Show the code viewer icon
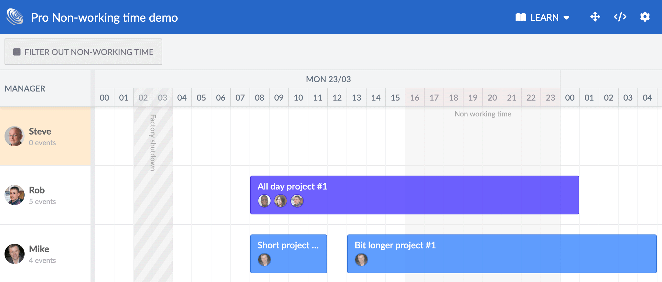The width and height of the screenshot is (662, 282). click(x=620, y=17)
